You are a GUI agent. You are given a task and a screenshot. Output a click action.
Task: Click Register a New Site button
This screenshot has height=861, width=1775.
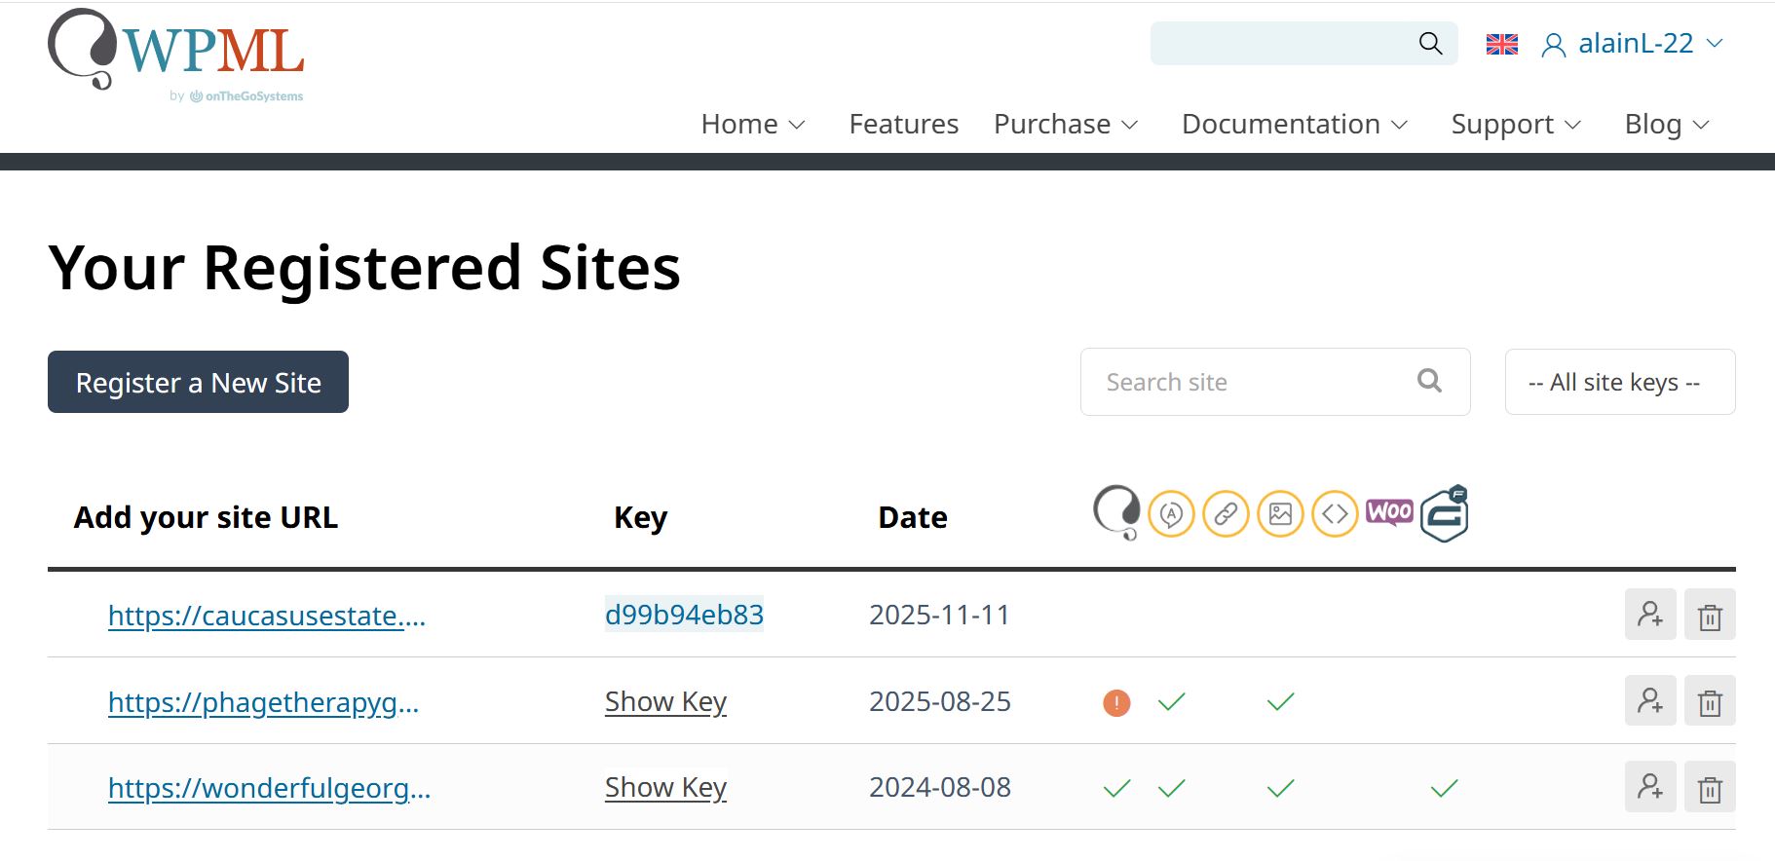click(198, 382)
